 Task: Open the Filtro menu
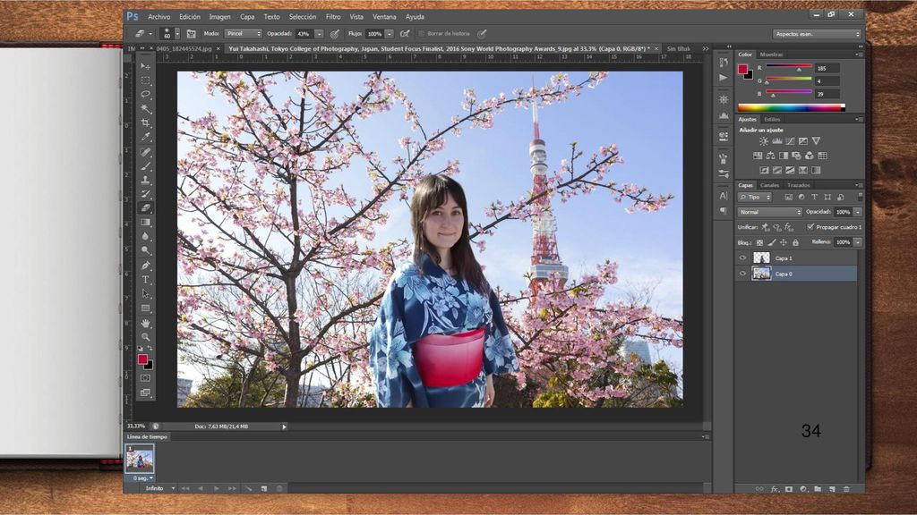coord(333,17)
